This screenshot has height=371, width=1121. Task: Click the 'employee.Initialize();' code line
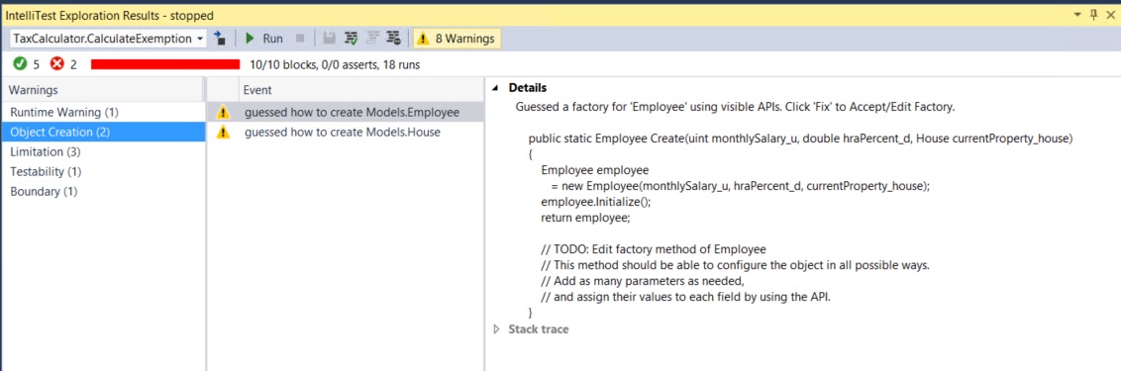pyautogui.click(x=595, y=202)
